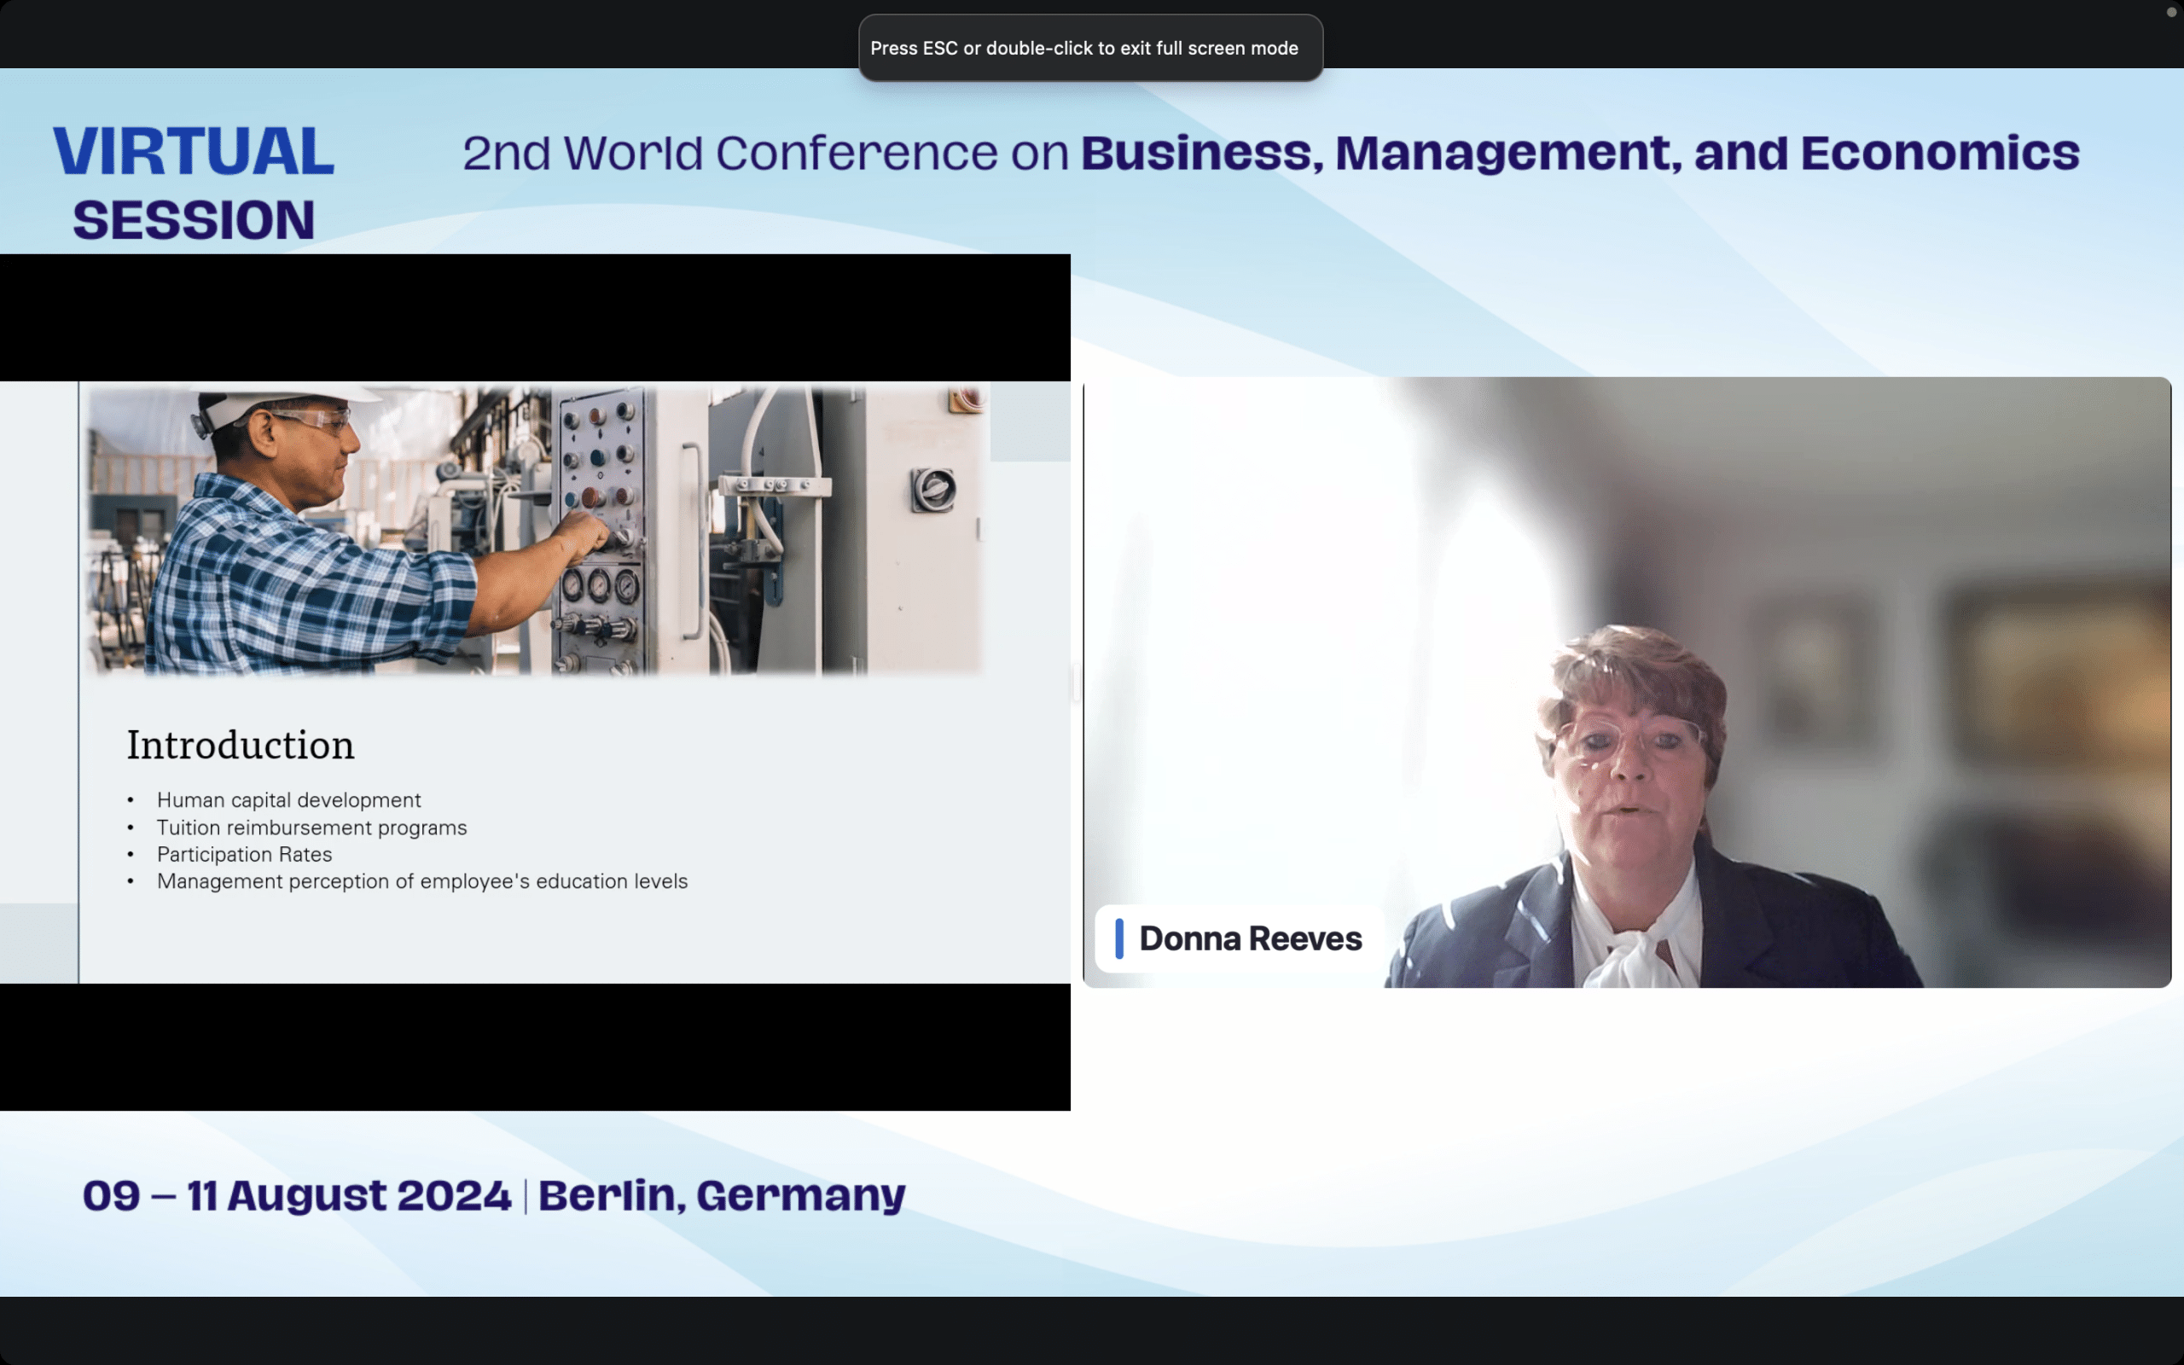Click the 09 – 11 August 2024 date

(x=297, y=1195)
